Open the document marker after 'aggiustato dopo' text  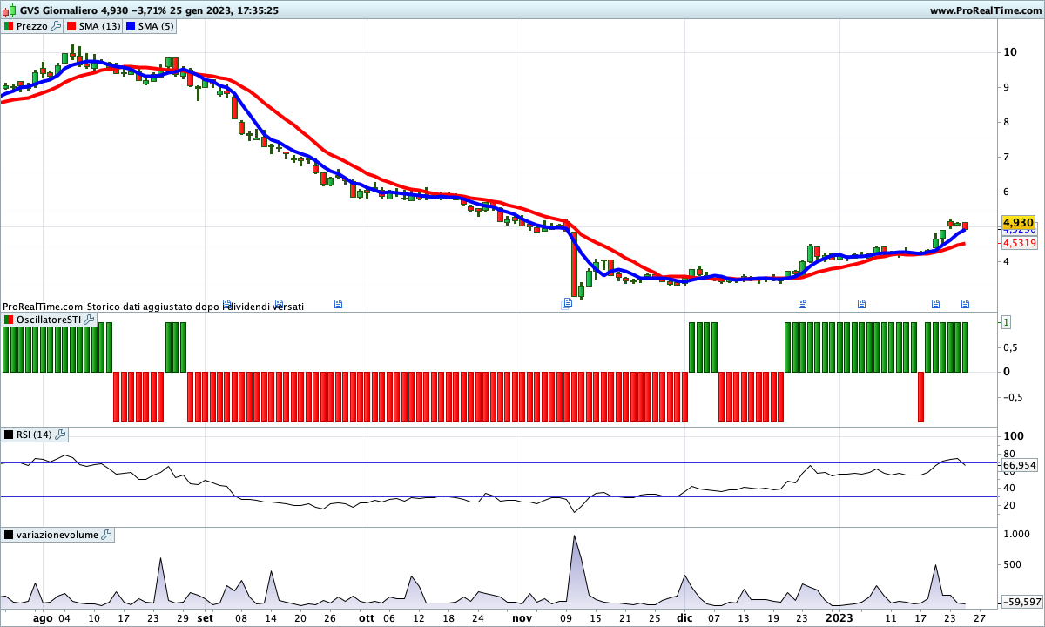click(x=226, y=303)
